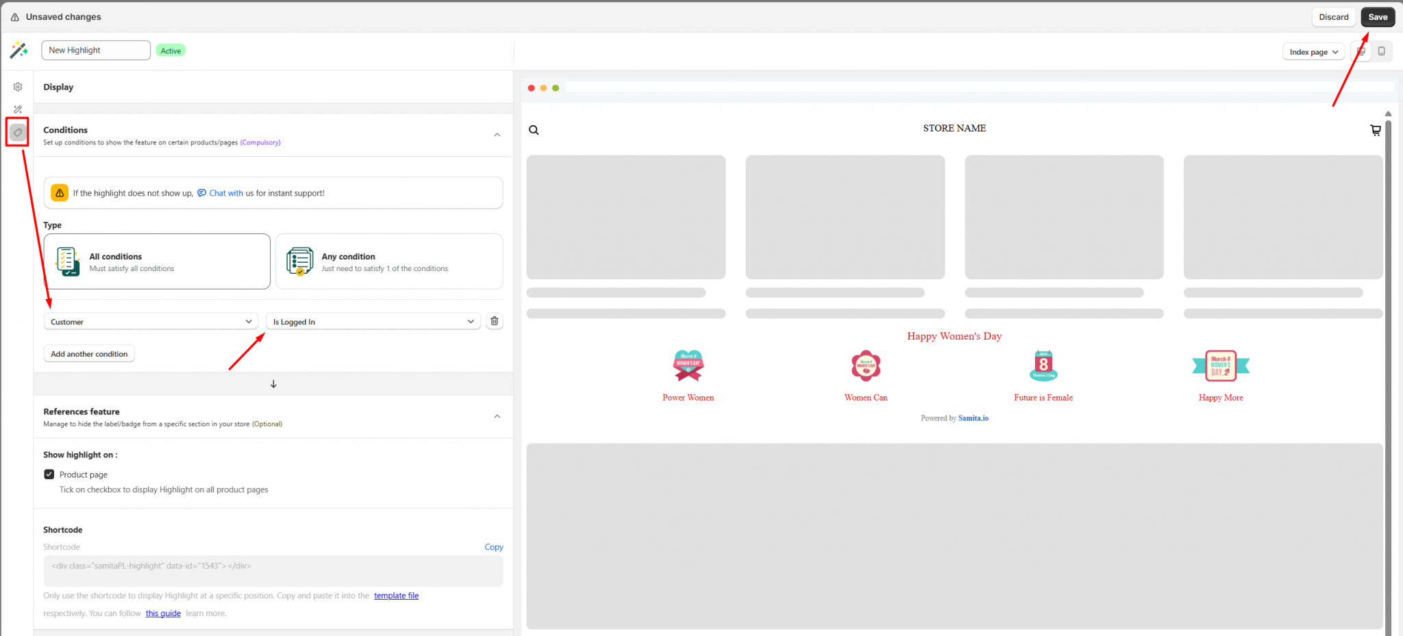This screenshot has height=636, width=1403.
Task: Switch to mobile preview device icon
Action: (x=1382, y=51)
